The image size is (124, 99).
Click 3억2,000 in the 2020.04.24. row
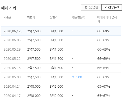[56, 87]
